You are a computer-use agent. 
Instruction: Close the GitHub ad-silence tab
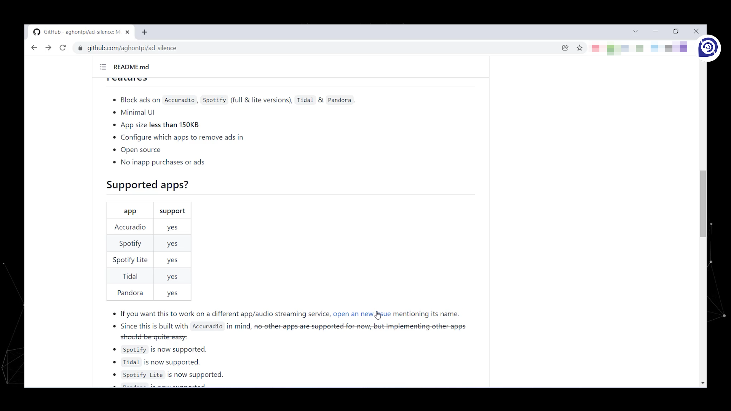[128, 32]
